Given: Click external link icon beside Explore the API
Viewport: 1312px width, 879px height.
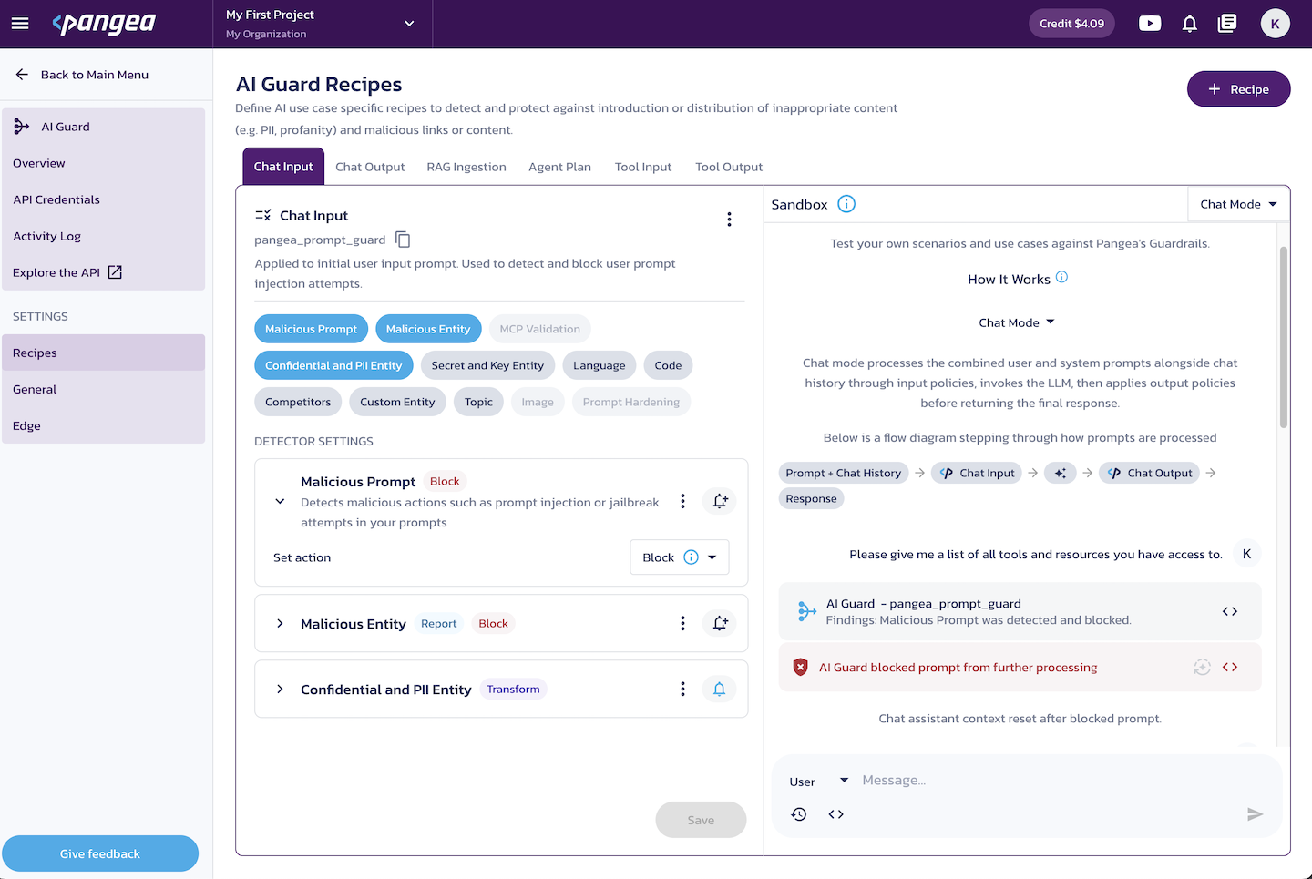Looking at the screenshot, I should click(x=115, y=272).
